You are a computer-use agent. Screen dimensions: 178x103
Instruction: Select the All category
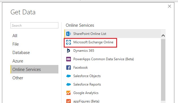tap(34, 36)
